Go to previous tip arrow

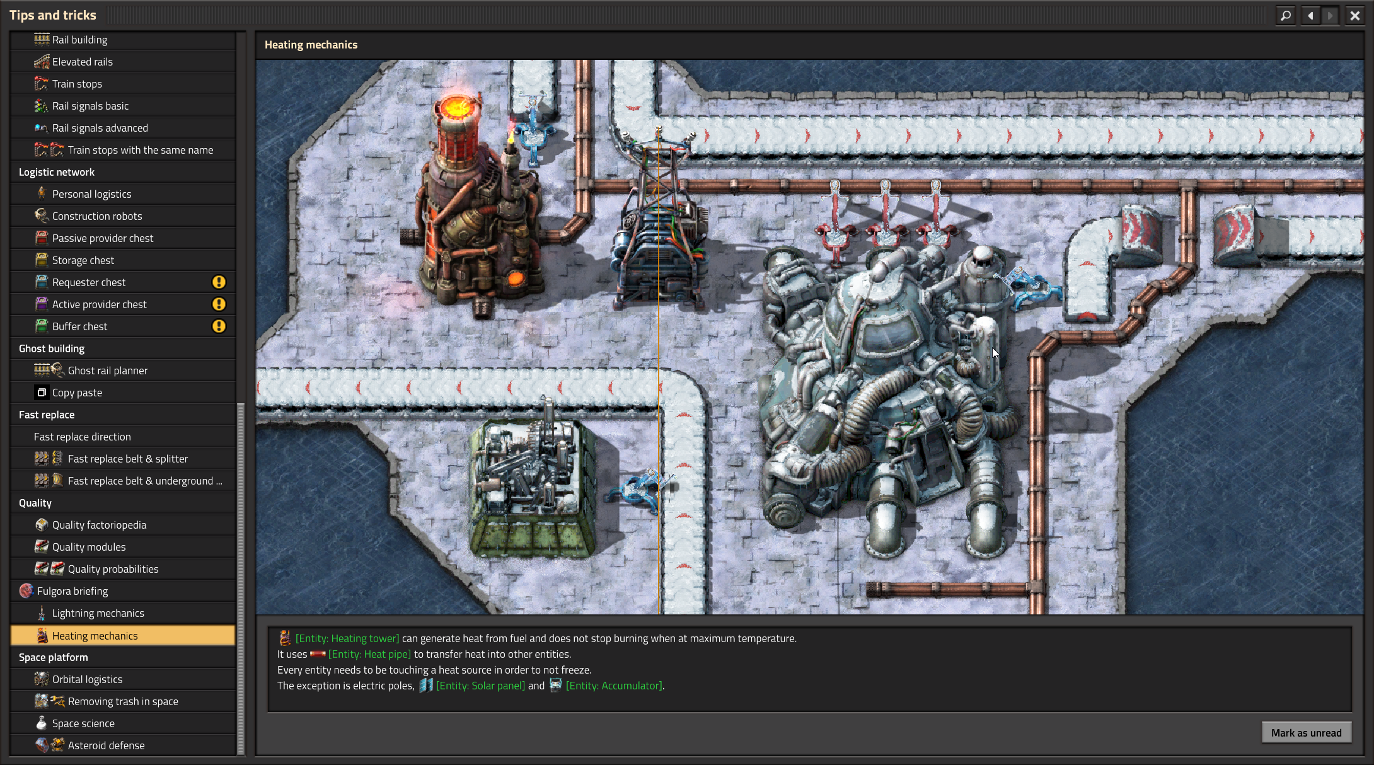[x=1311, y=15]
